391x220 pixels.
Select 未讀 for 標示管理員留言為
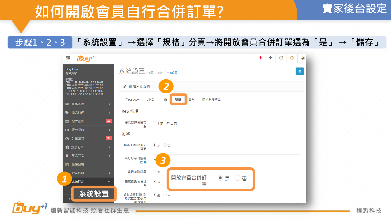point(155,123)
